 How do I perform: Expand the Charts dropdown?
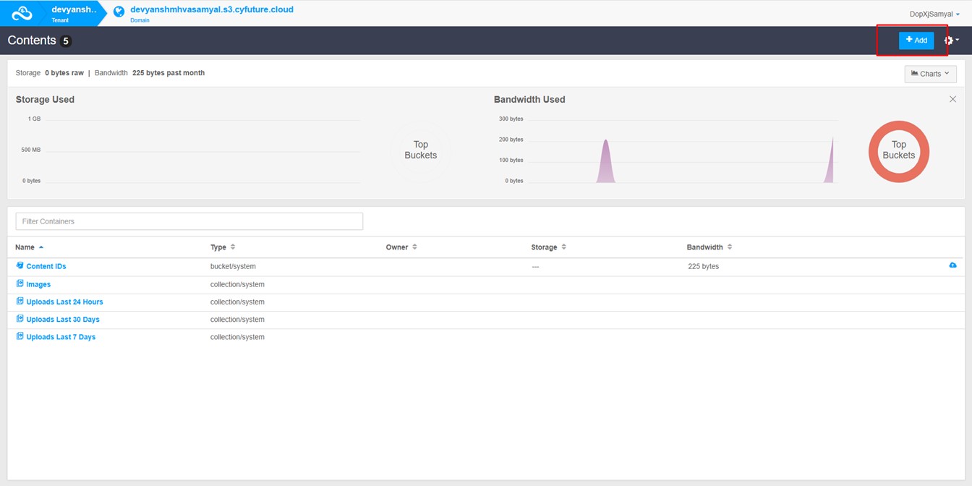[x=930, y=74]
